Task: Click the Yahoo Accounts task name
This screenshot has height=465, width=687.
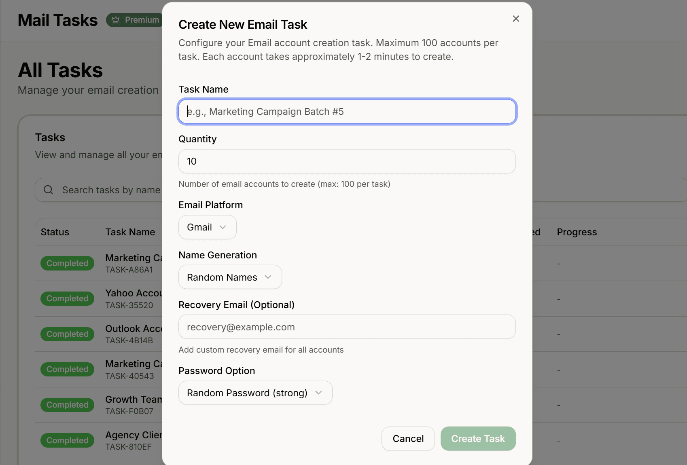Action: [x=134, y=293]
